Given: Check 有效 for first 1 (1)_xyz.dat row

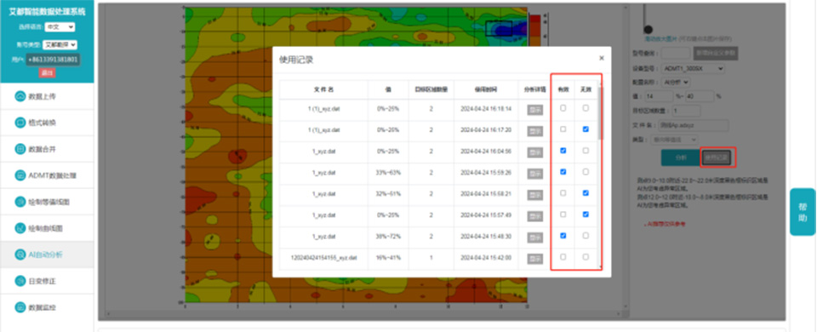Looking at the screenshot, I should [563, 108].
